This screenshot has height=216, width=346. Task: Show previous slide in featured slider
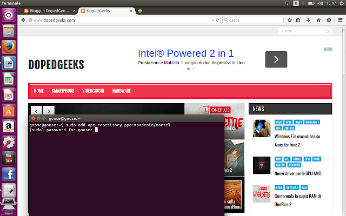[36, 111]
